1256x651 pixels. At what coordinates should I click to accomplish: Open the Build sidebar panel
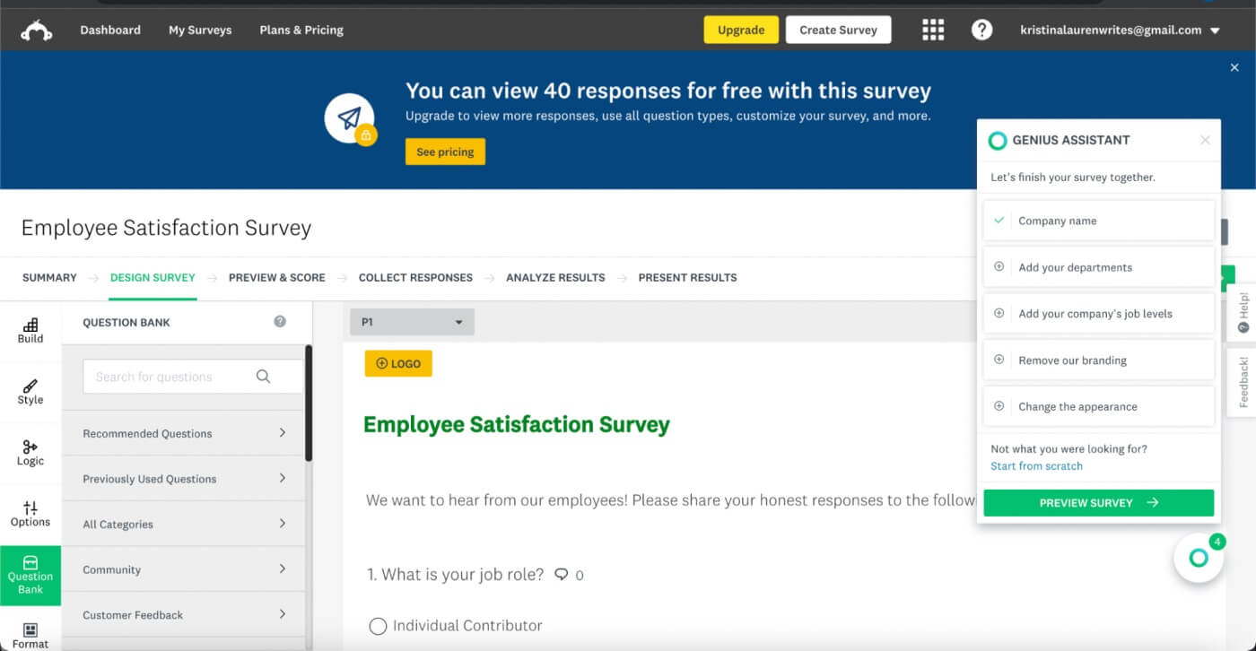click(31, 330)
